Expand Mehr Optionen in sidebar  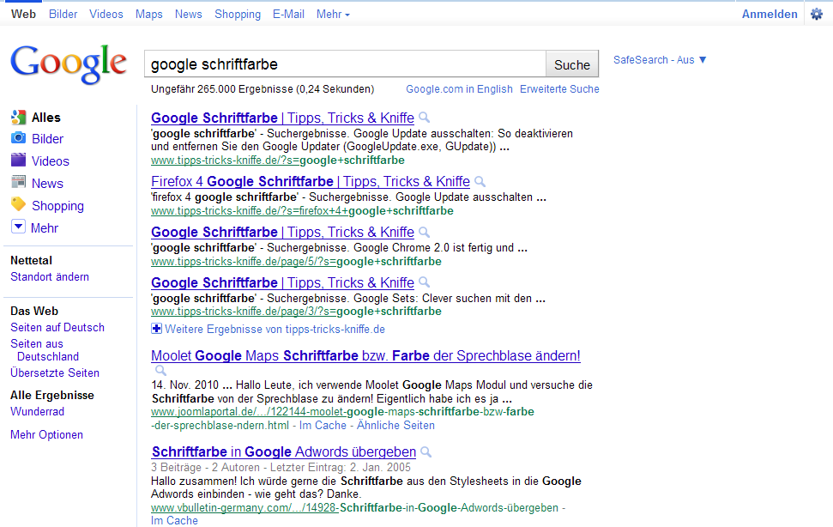point(46,434)
